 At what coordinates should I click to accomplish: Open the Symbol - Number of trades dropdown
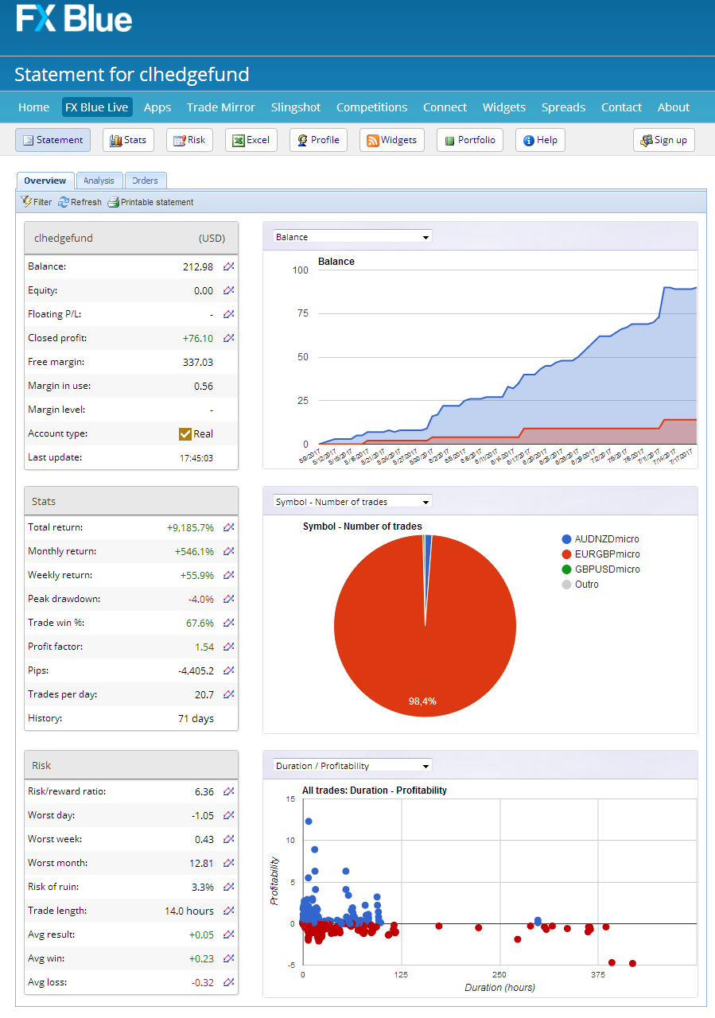click(352, 502)
